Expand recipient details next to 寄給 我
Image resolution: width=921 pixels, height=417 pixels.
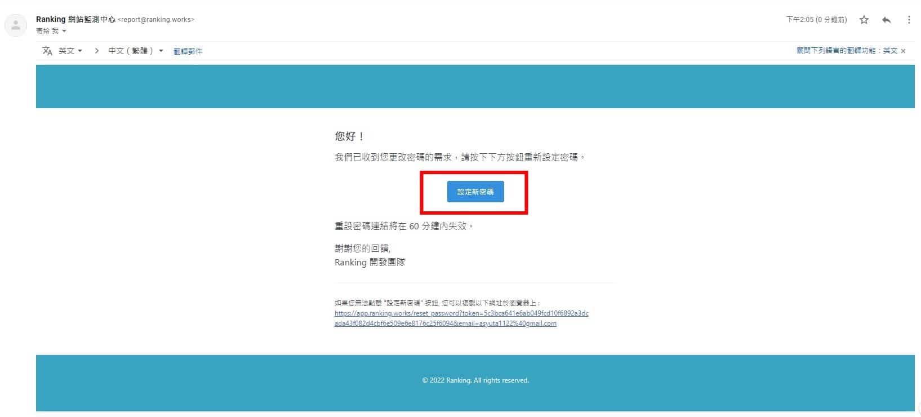click(x=64, y=31)
